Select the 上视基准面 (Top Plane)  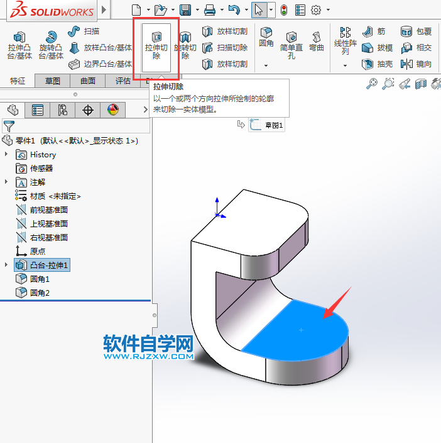(x=42, y=224)
